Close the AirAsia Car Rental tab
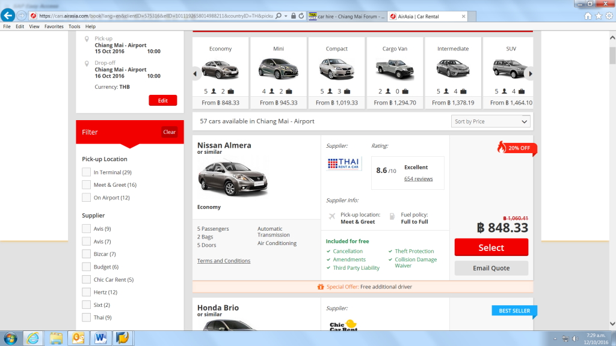Image resolution: width=616 pixels, height=346 pixels. (x=464, y=16)
